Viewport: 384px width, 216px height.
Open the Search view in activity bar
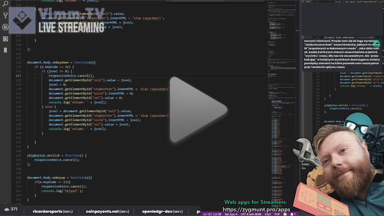pyautogui.click(x=5, y=4)
